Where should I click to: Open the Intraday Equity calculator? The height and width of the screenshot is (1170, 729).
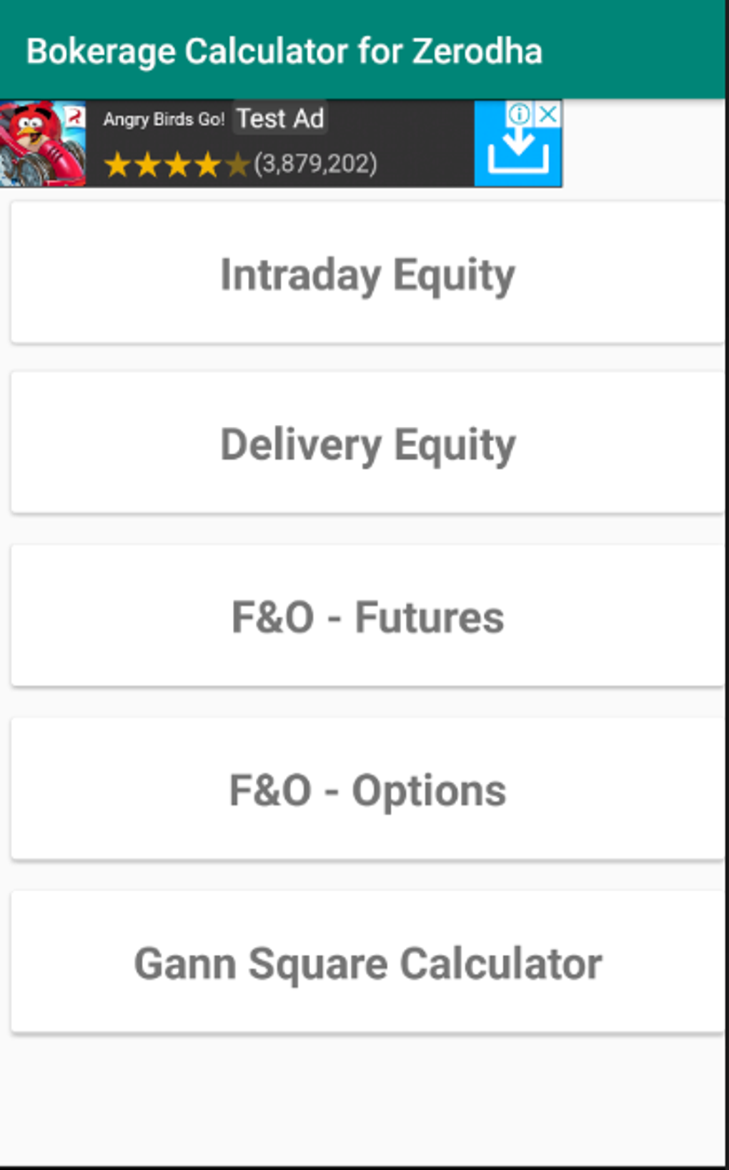(x=367, y=275)
